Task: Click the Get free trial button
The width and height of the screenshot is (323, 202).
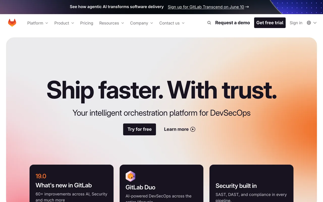Action: (270, 23)
